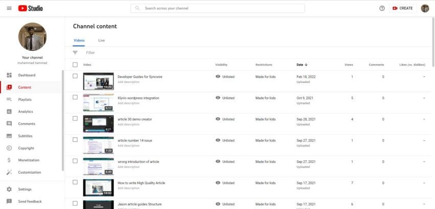Open the CREATE button menu
This screenshot has height=209, width=435.
click(x=402, y=8)
